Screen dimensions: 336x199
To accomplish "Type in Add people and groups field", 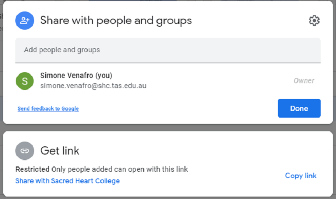I will pyautogui.click(x=168, y=50).
